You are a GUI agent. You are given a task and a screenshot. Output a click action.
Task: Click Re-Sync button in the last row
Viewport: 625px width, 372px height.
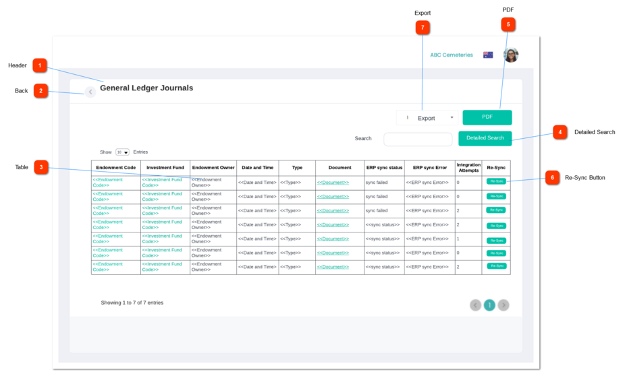pos(497,266)
